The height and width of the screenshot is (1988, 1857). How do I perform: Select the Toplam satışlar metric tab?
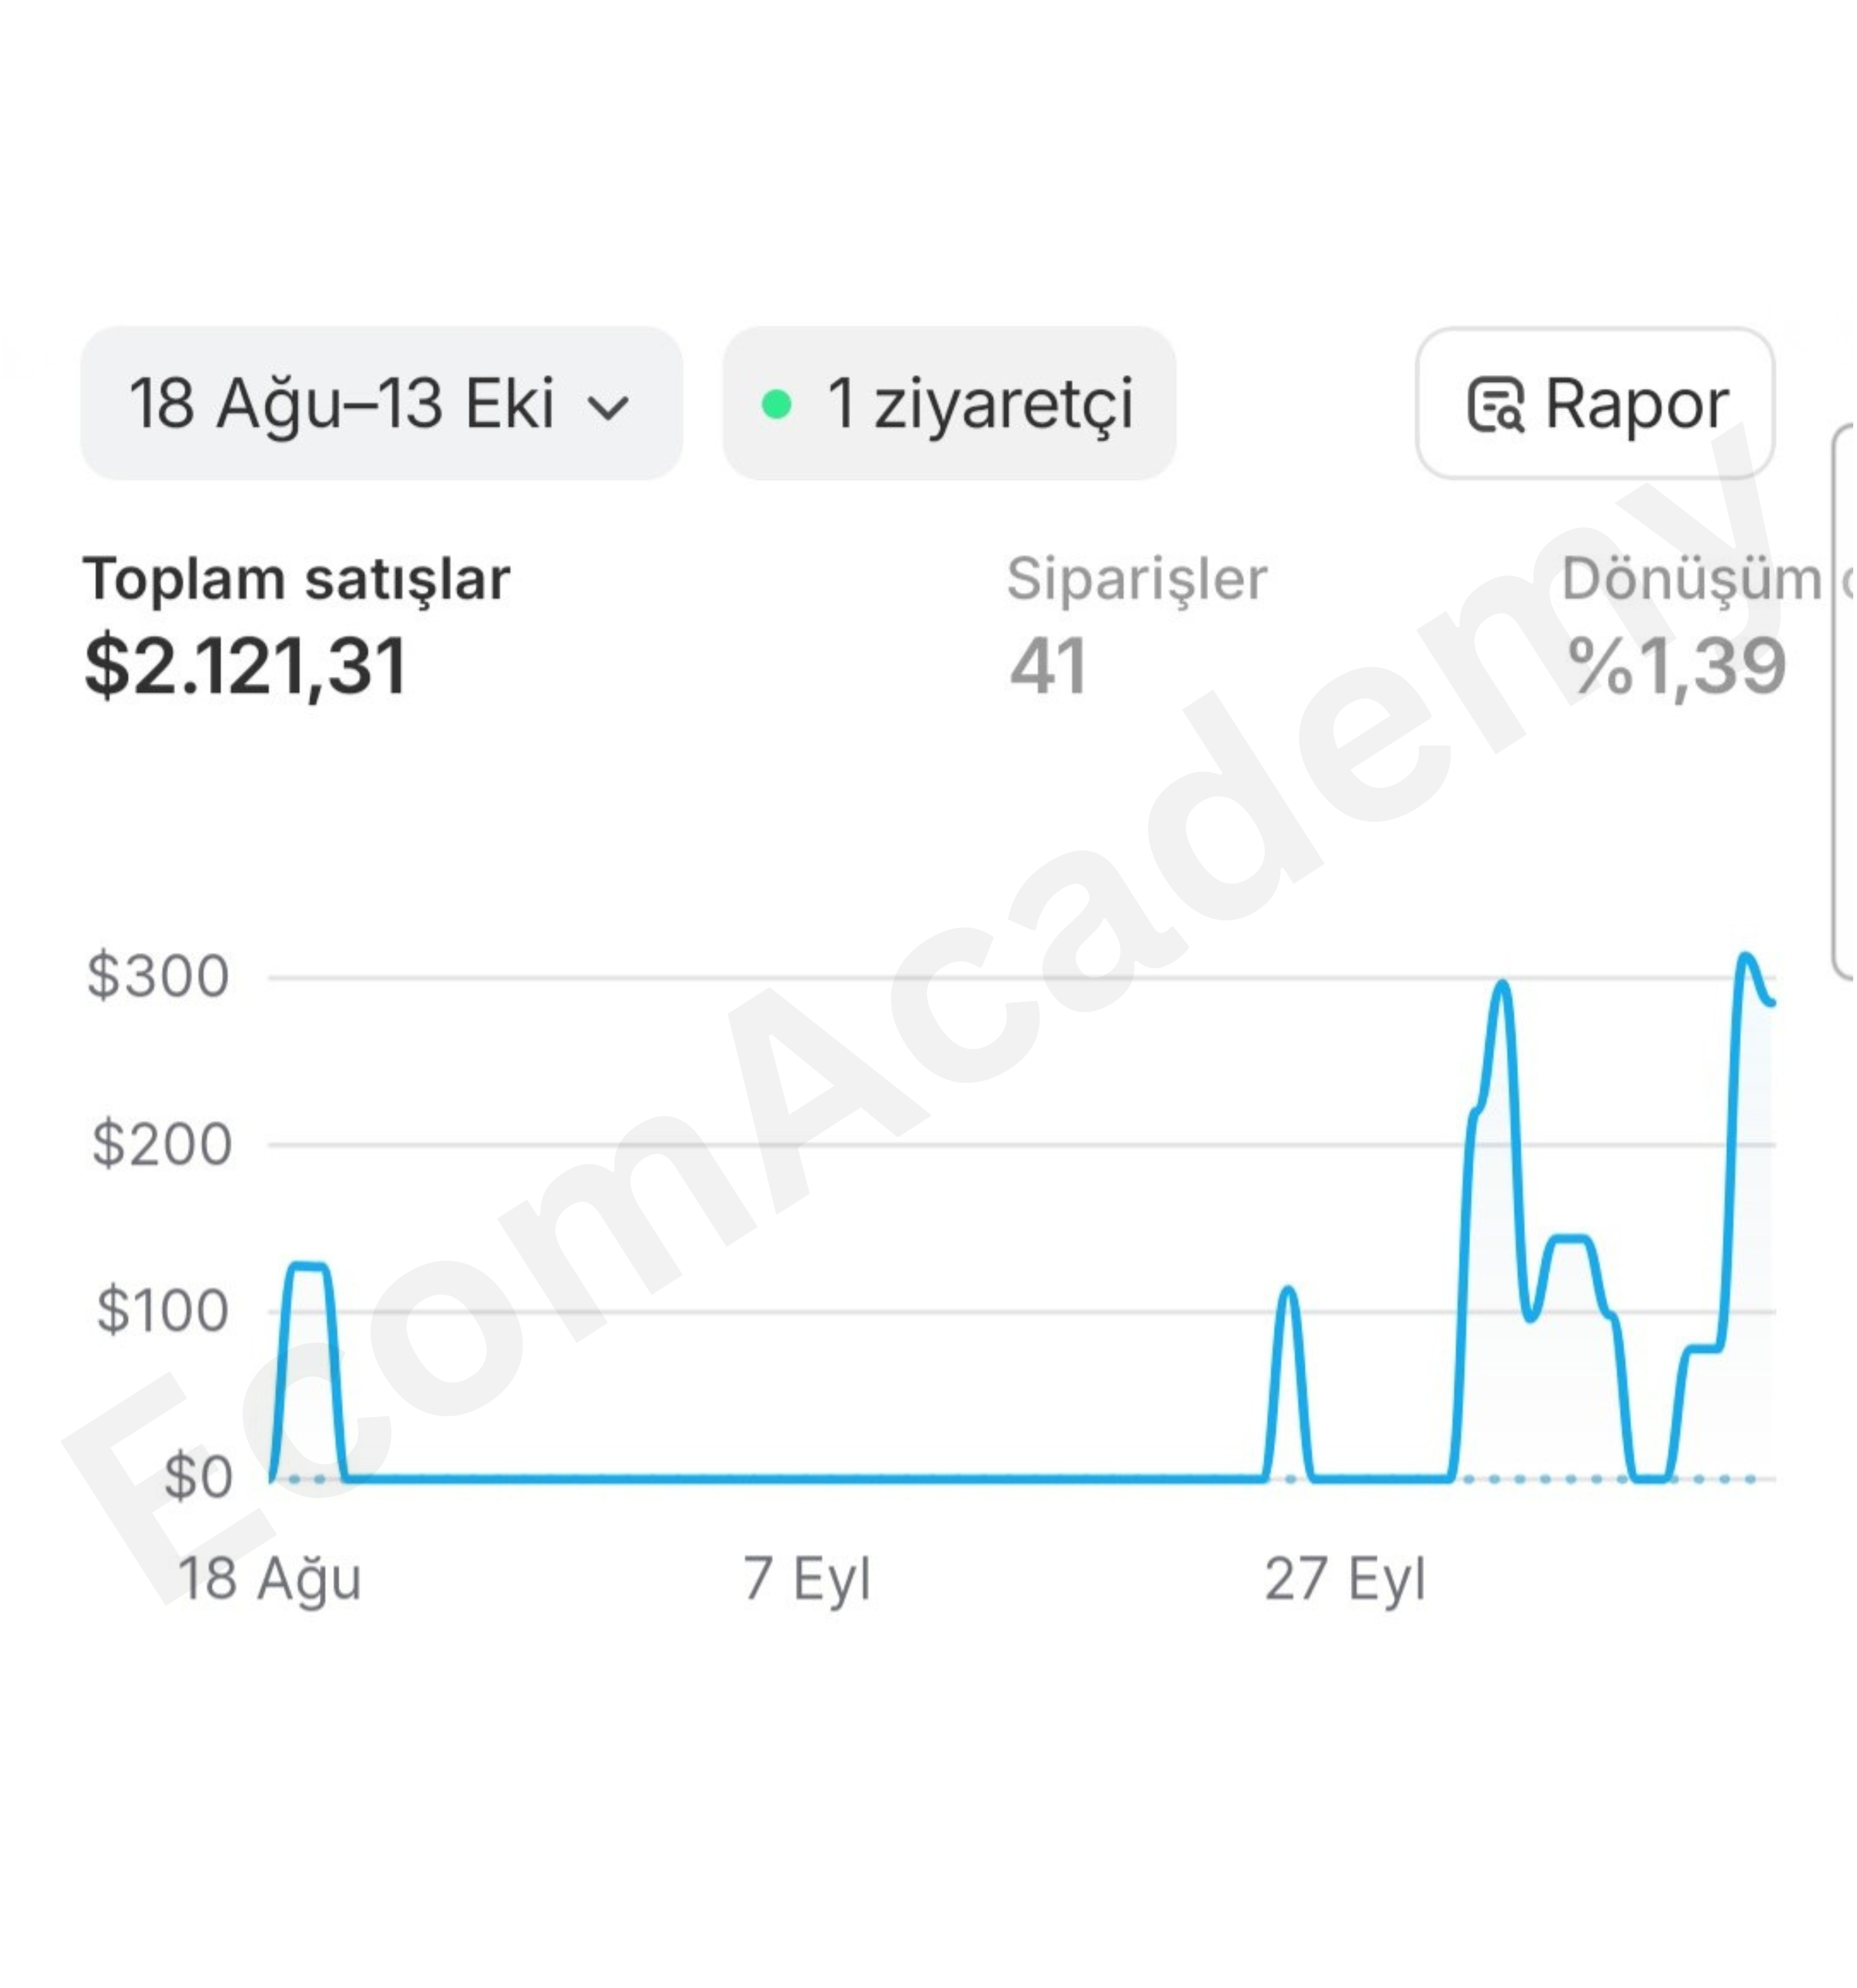point(296,578)
